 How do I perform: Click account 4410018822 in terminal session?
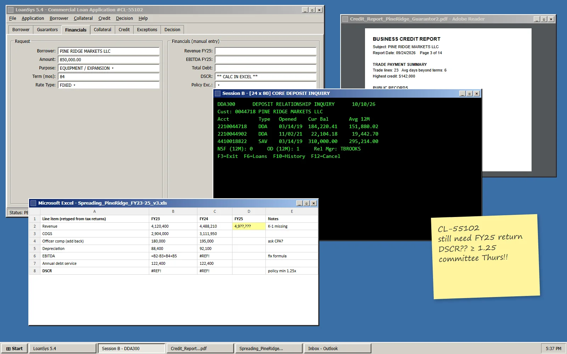[232, 142]
